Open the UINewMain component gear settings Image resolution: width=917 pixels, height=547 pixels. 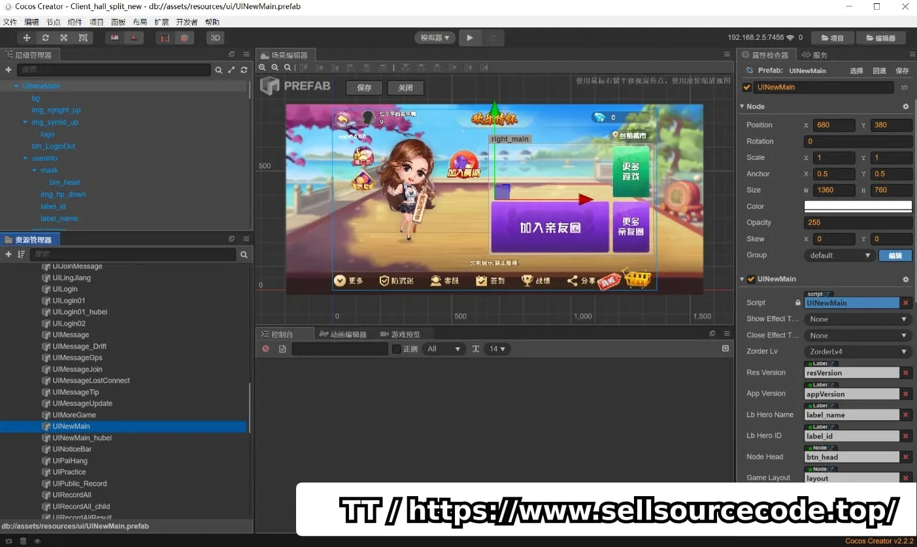pos(906,279)
